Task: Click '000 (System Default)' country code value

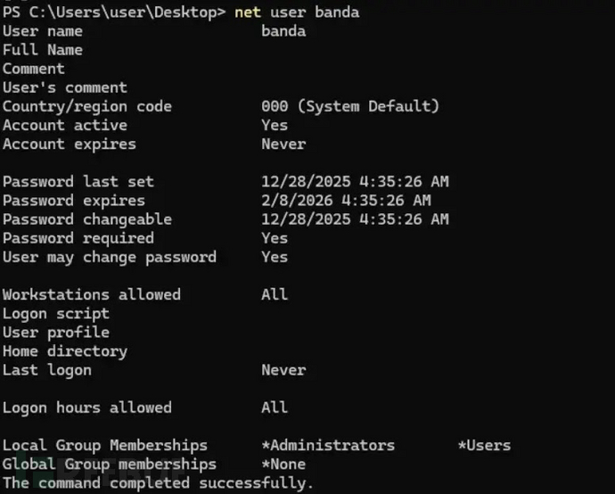Action: click(350, 106)
